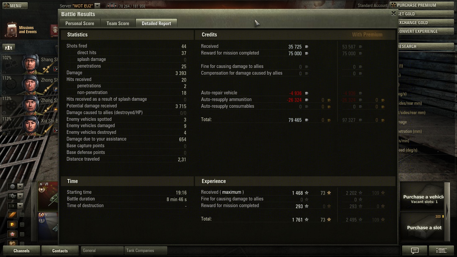
Task: Open the Missions and Events icon
Action: coord(12,30)
